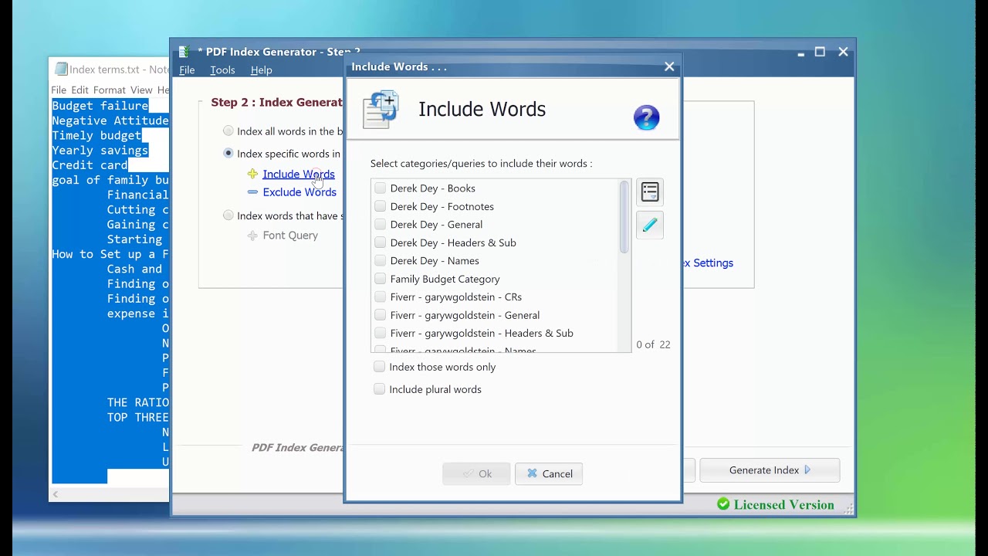This screenshot has width=988, height=556.
Task: Check Derek Dey - Names category
Action: coord(380,260)
